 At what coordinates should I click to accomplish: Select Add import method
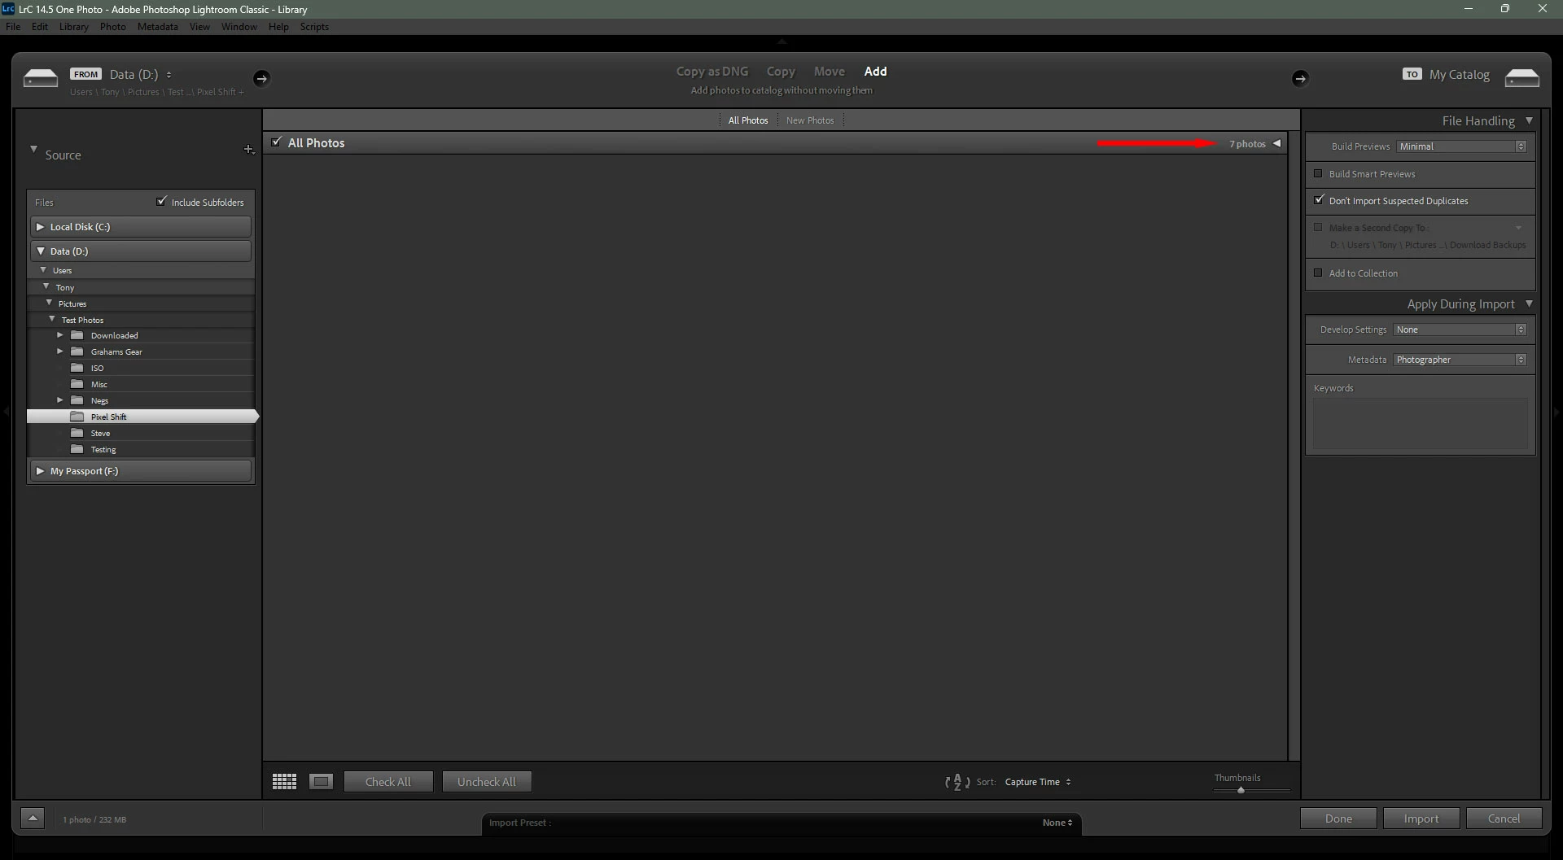pyautogui.click(x=875, y=72)
